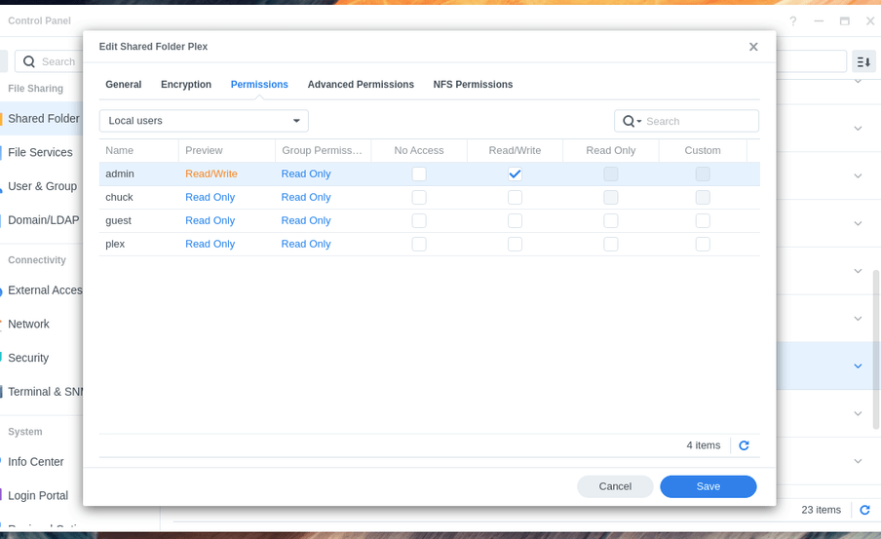Open Control Panel help question mark
Viewport: 881px width, 539px height.
792,21
